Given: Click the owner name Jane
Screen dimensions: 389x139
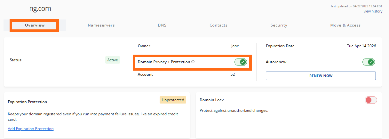Looking at the screenshot, I should [235, 46].
